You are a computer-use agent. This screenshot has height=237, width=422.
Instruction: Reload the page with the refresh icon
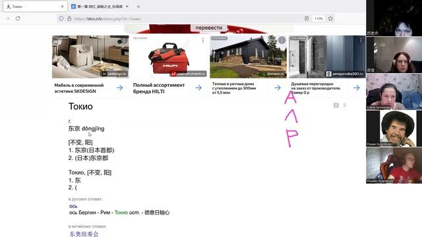point(18,18)
